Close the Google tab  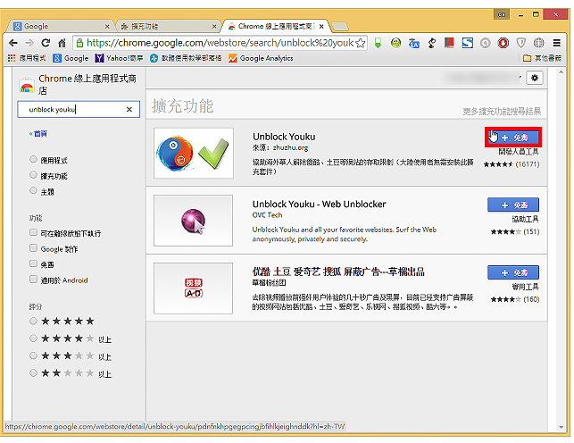point(107,27)
